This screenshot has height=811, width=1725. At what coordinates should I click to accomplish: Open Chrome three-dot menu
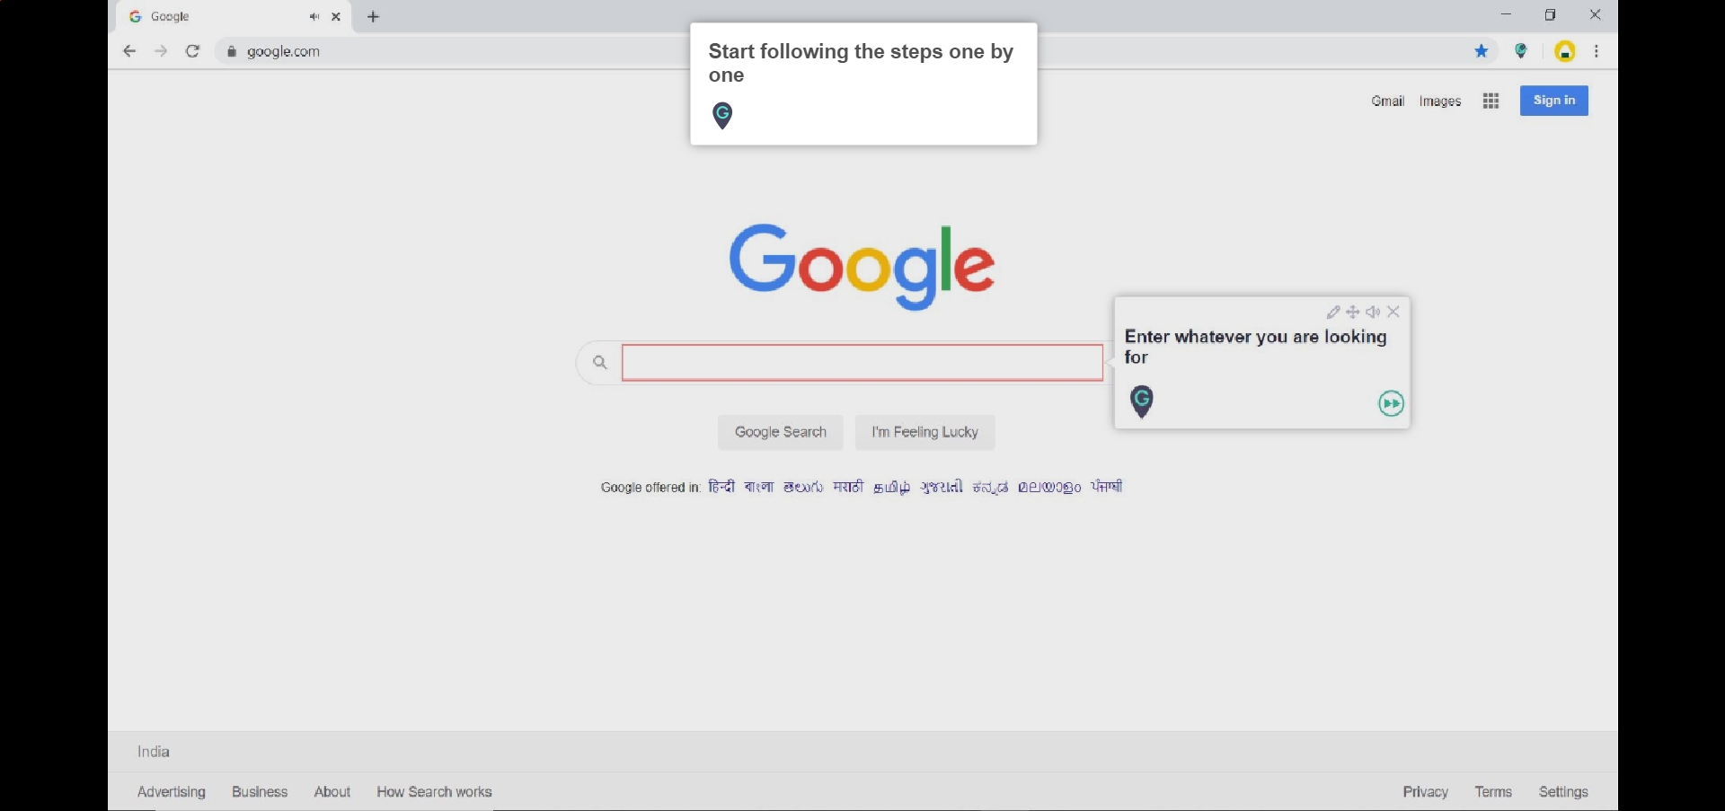[x=1597, y=52]
